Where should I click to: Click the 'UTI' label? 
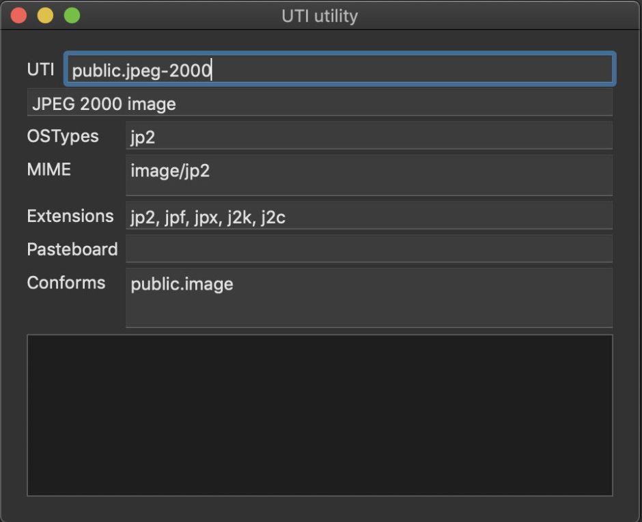(41, 70)
